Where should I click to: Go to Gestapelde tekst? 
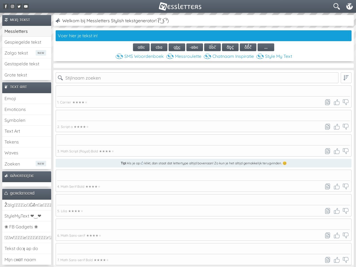27,64
